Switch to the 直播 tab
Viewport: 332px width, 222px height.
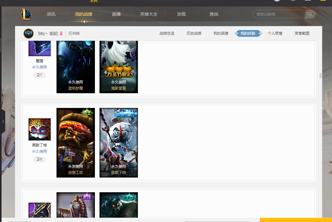point(116,14)
